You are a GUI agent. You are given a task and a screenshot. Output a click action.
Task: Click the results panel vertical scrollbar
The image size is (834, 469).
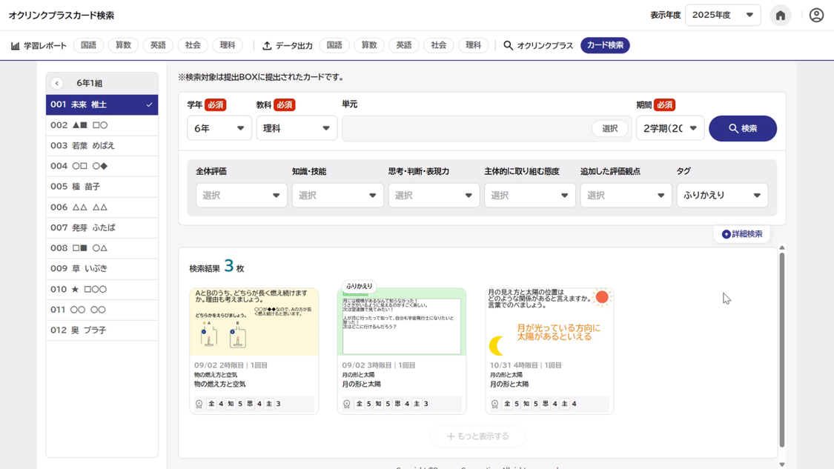(781, 348)
